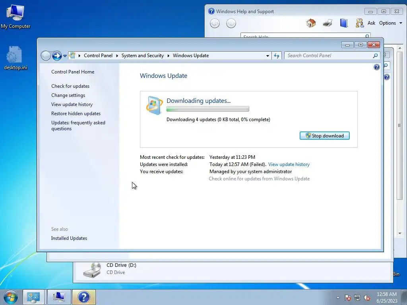Open the Options menu in Help and Support

point(390,23)
